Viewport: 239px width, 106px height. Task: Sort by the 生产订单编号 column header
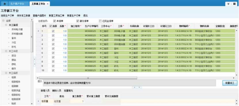tap(92, 26)
